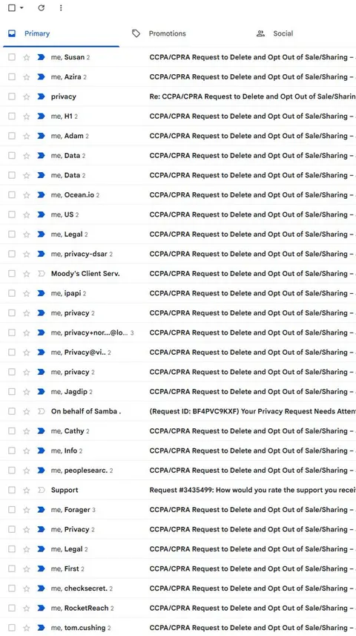This screenshot has width=356, height=636.
Task: Open the 'me, privacy-dsar' email thread
Action: point(178,254)
